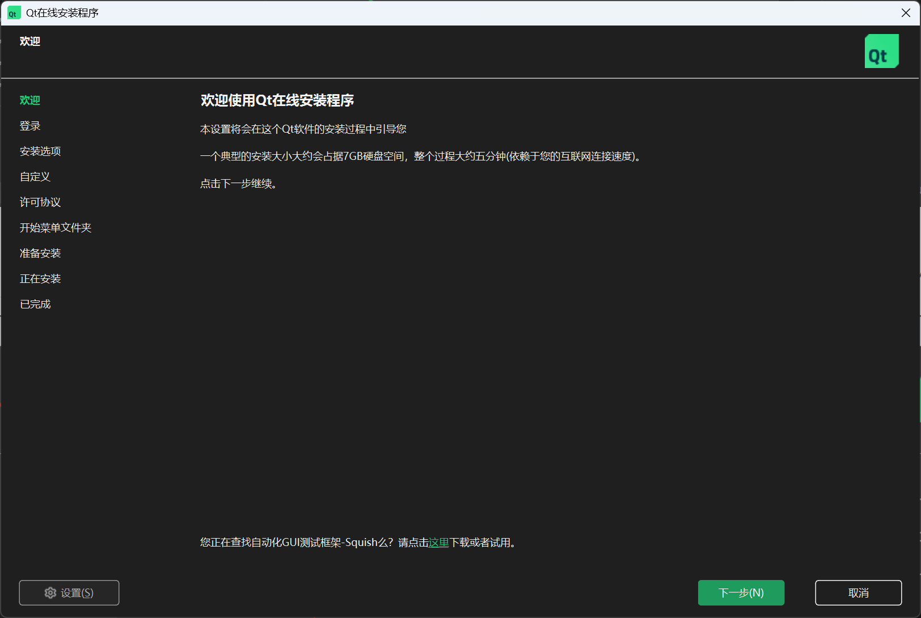Click the 下一步(N) button to continue
Screen dimensions: 921x618
[x=741, y=592]
